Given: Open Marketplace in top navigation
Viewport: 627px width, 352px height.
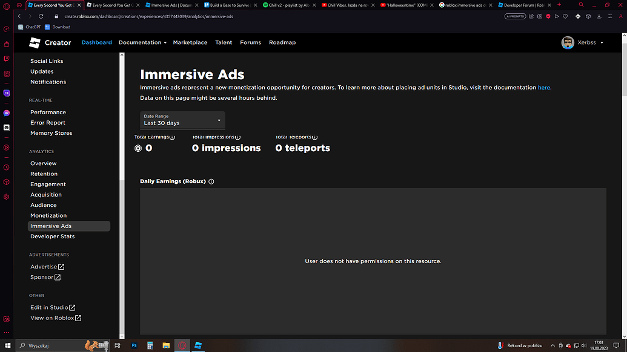Looking at the screenshot, I should coord(190,43).
